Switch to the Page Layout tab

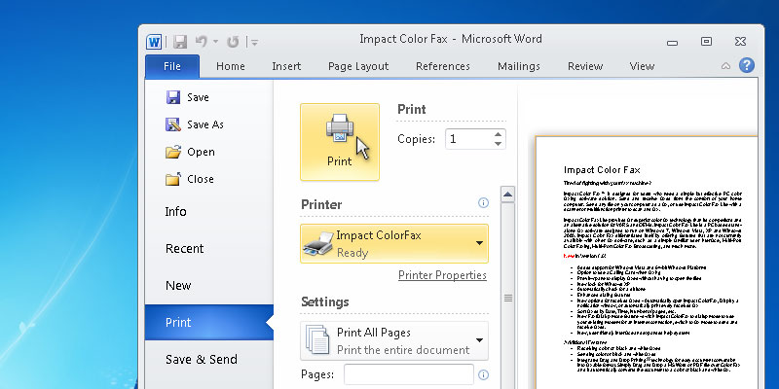pyautogui.click(x=358, y=66)
